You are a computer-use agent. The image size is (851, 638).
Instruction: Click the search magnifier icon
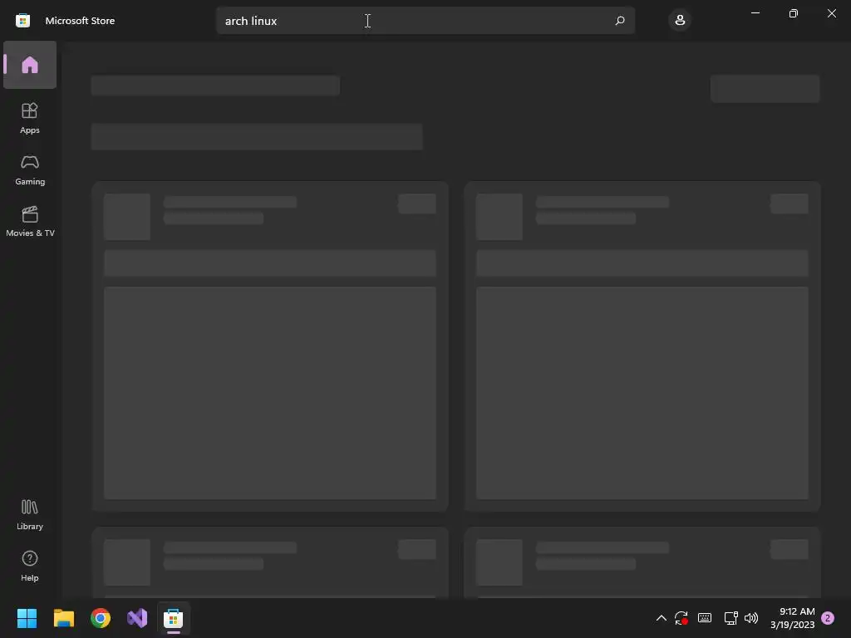620,21
